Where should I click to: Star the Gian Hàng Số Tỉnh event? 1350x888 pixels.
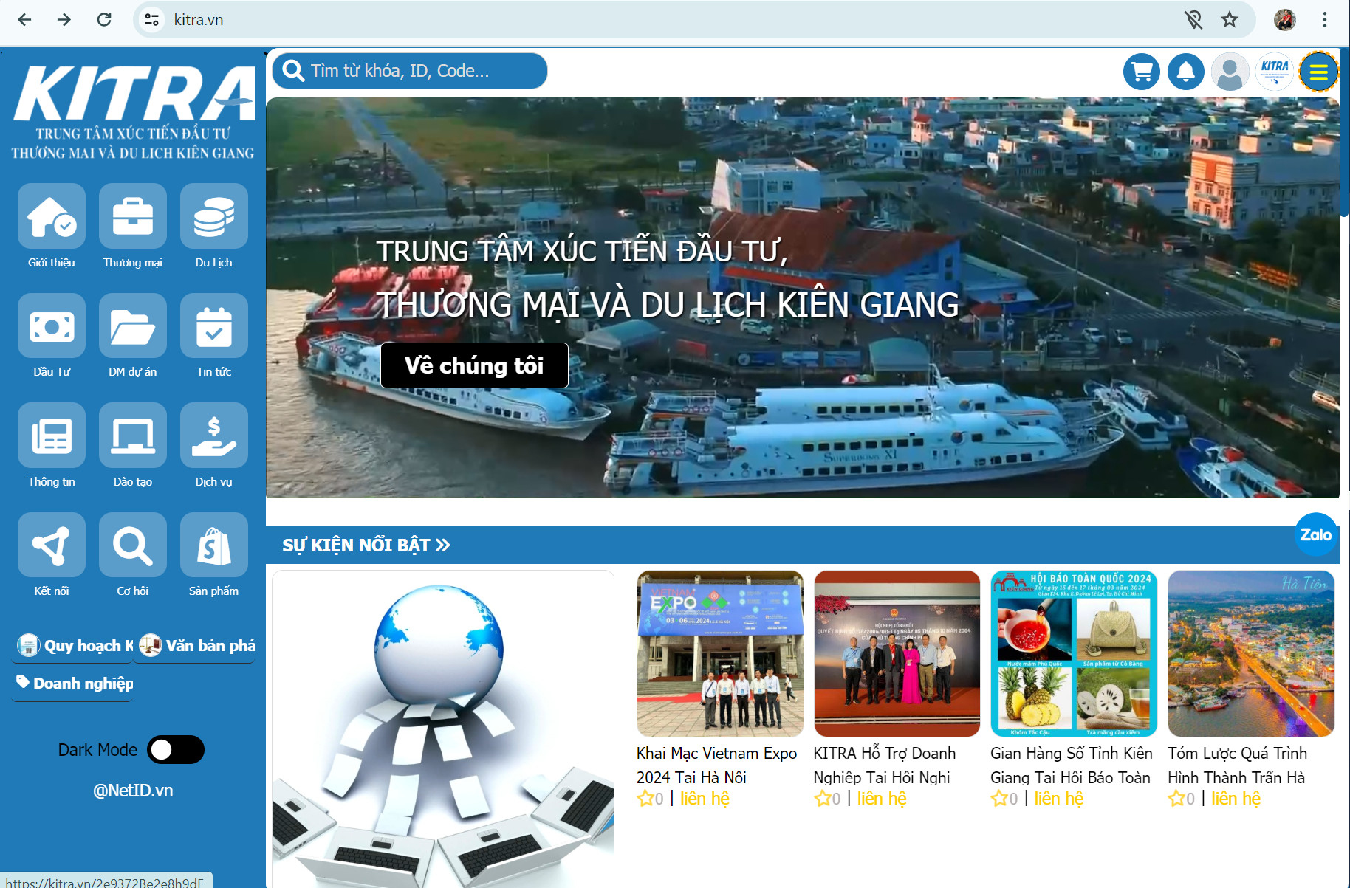998,798
